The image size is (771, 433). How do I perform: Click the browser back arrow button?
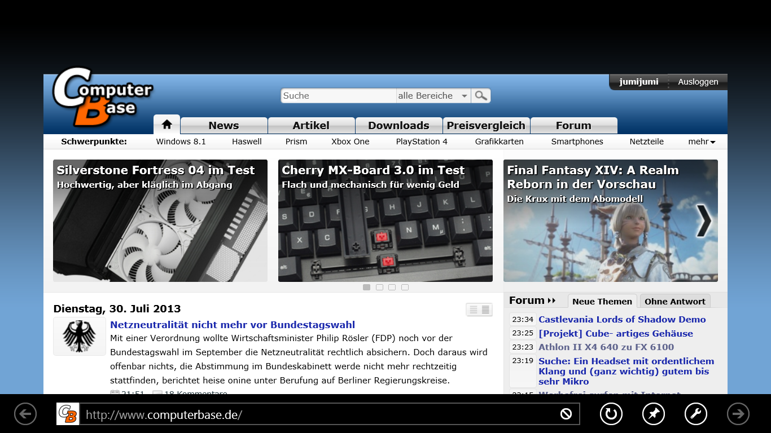(x=25, y=414)
